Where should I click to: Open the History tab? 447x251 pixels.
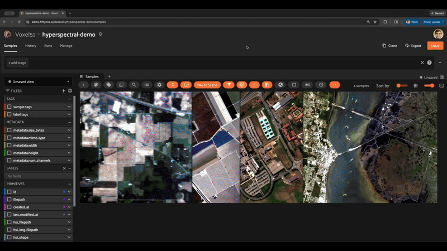tap(31, 46)
